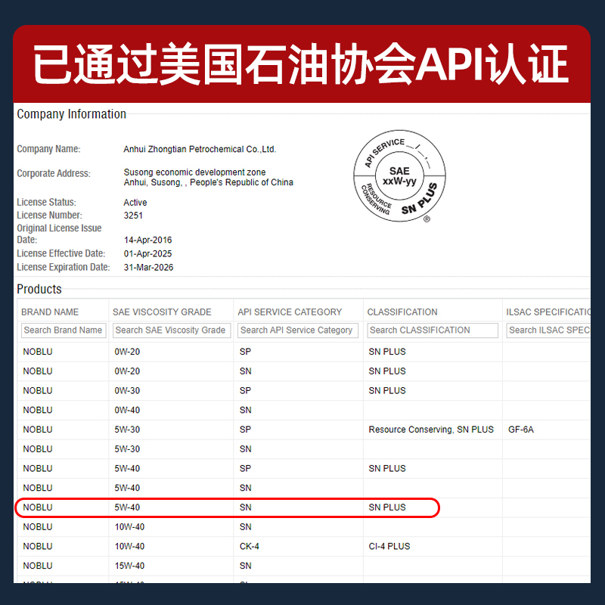Focus the Search SAE Viscosity Grade field

tap(172, 330)
